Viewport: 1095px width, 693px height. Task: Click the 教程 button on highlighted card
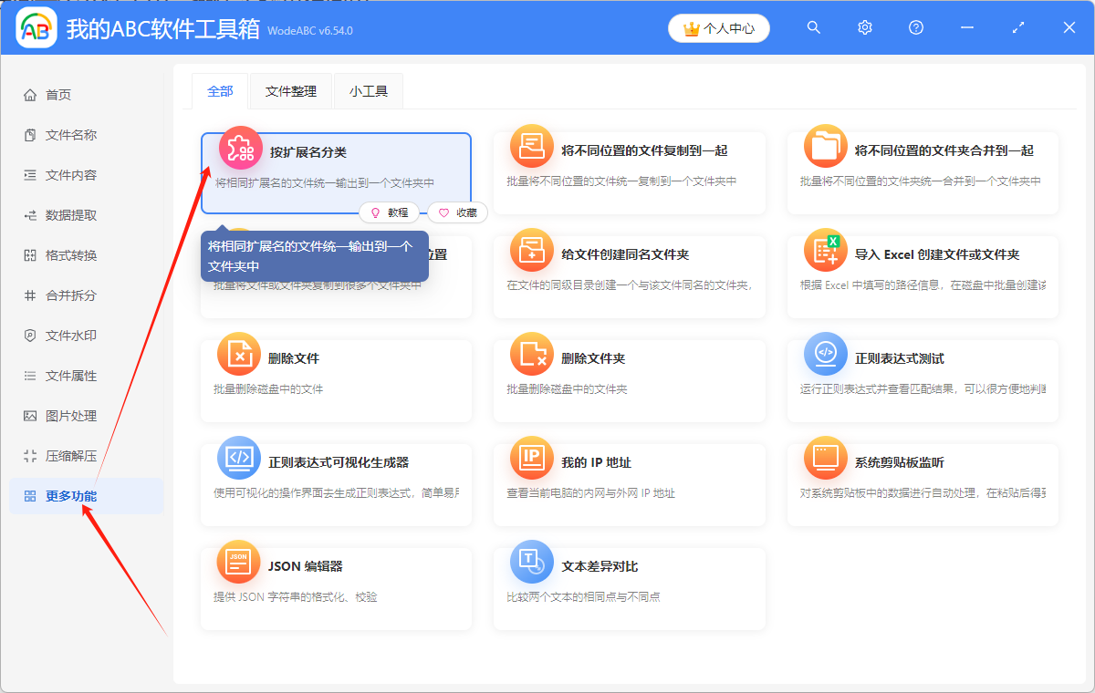[390, 212]
